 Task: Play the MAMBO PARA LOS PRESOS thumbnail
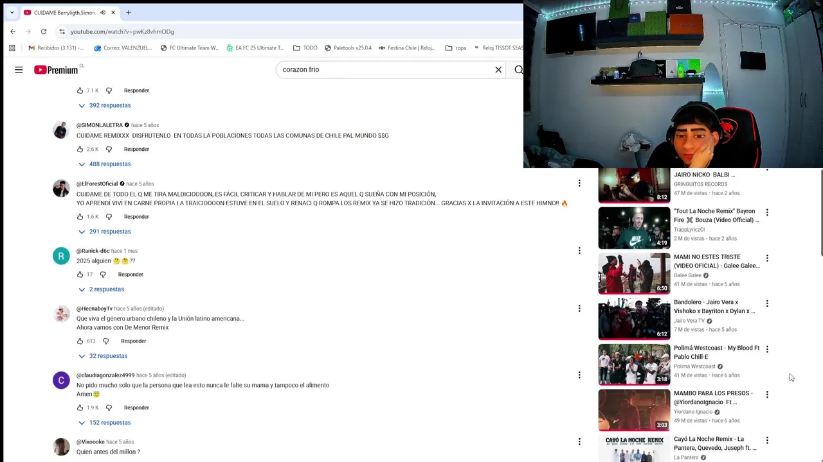click(634, 410)
